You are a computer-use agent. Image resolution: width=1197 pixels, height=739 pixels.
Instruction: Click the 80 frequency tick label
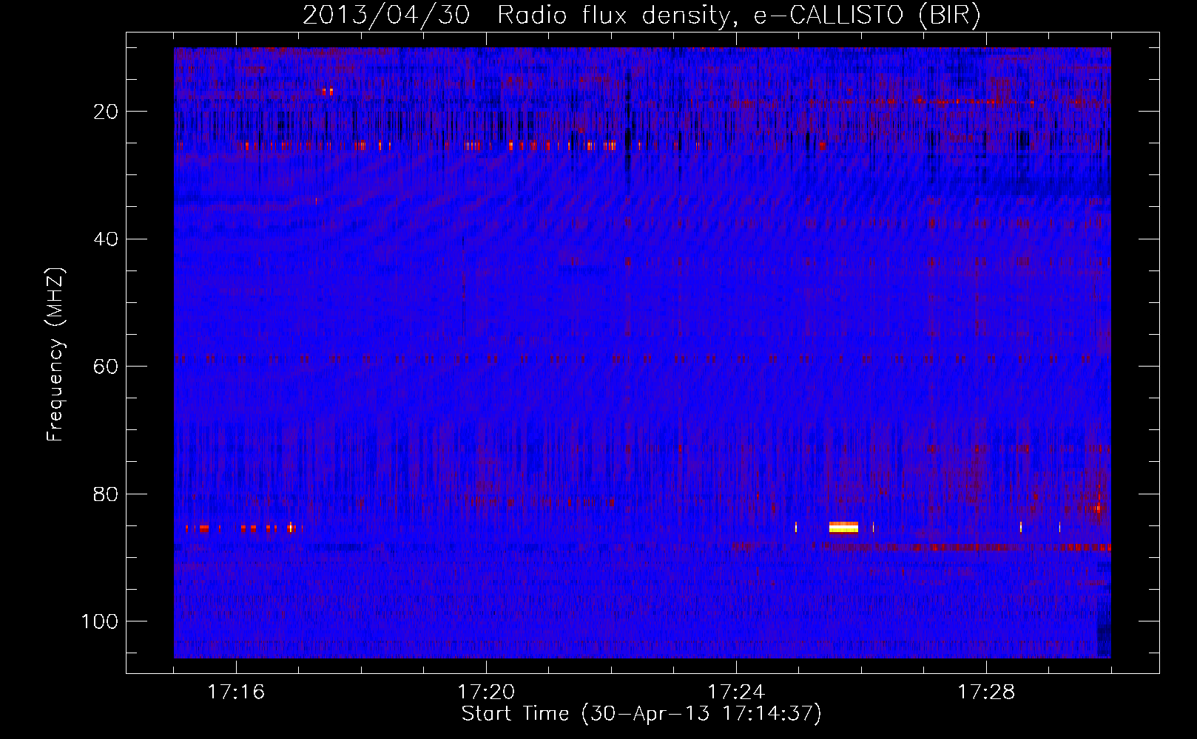click(106, 494)
